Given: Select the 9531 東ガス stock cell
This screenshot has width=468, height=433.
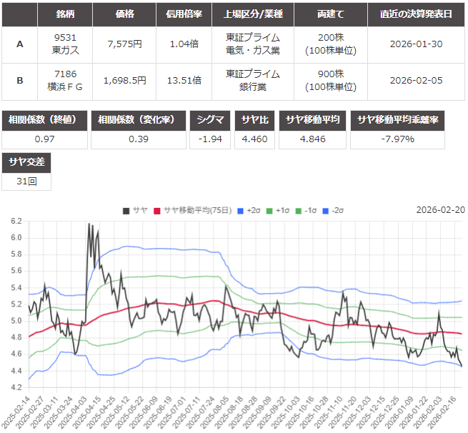Looking at the screenshot, I should tap(65, 44).
